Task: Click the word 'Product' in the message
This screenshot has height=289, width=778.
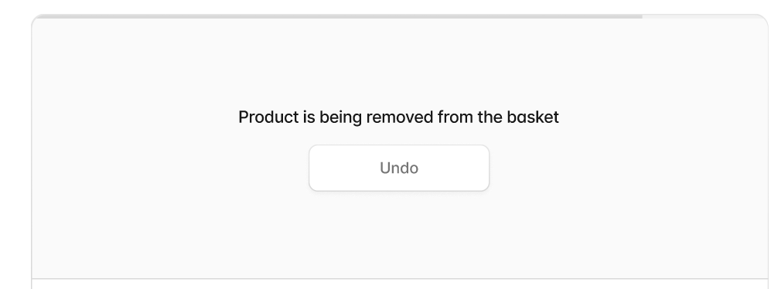Action: tap(268, 117)
